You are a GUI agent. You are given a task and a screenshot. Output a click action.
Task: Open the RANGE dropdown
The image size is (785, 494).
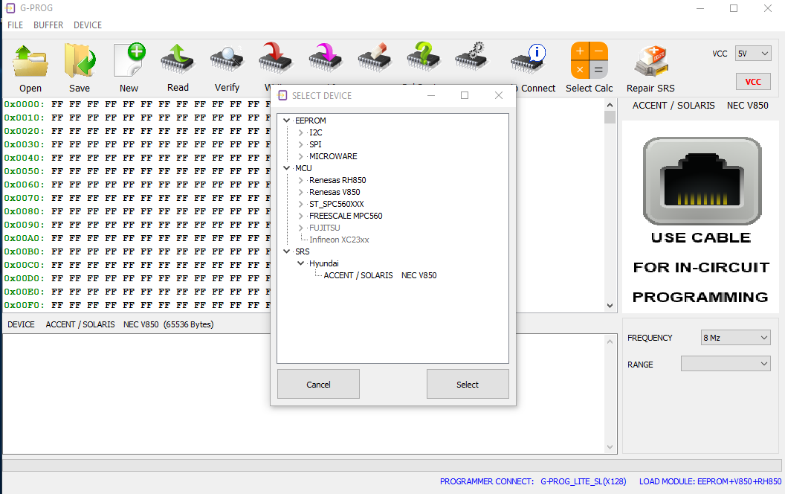click(726, 364)
